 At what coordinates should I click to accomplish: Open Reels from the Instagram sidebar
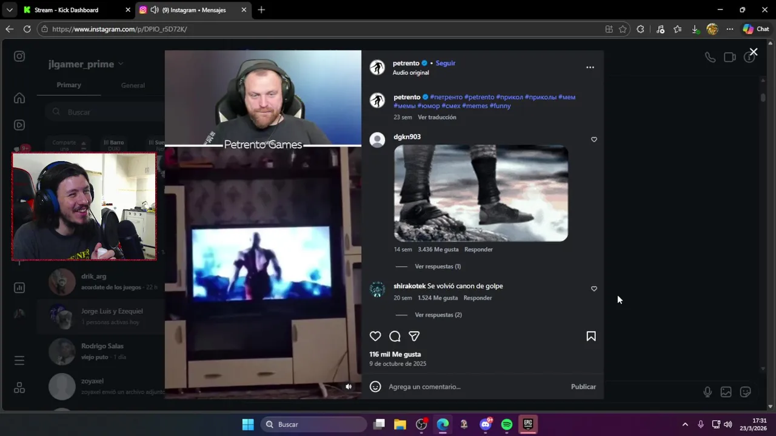coord(19,125)
